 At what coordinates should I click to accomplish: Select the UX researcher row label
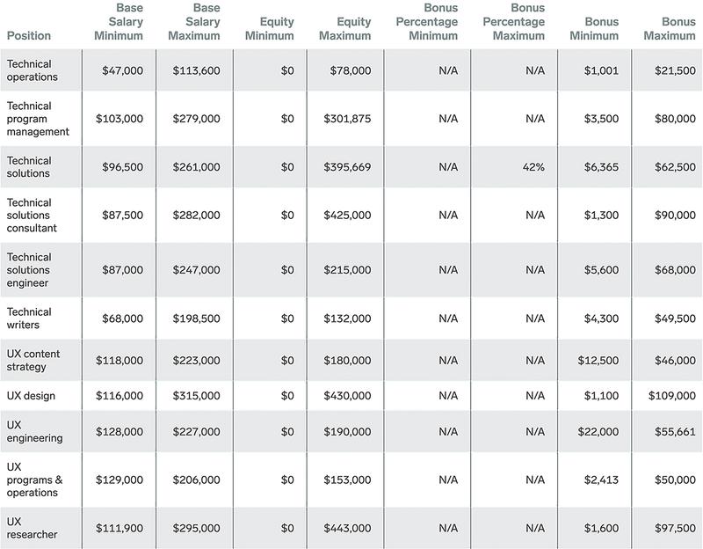click(x=32, y=528)
